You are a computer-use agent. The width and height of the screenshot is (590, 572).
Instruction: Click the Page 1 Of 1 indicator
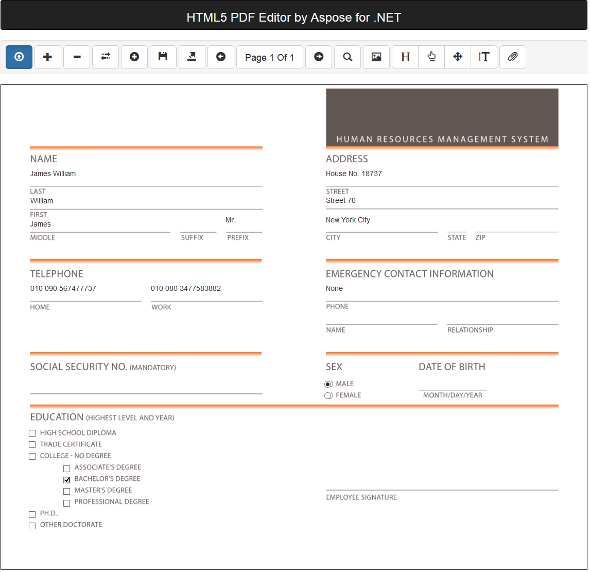pos(269,57)
